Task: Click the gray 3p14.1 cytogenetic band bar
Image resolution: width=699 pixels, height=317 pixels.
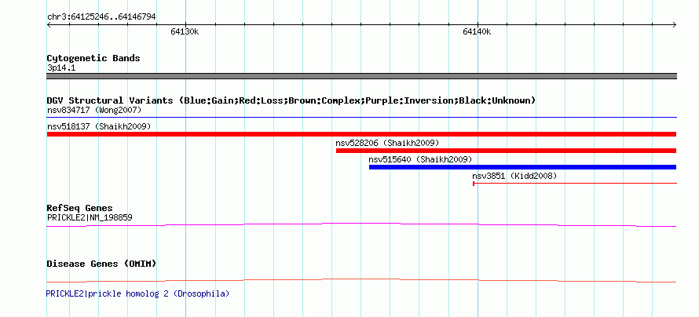Action: tap(362, 76)
